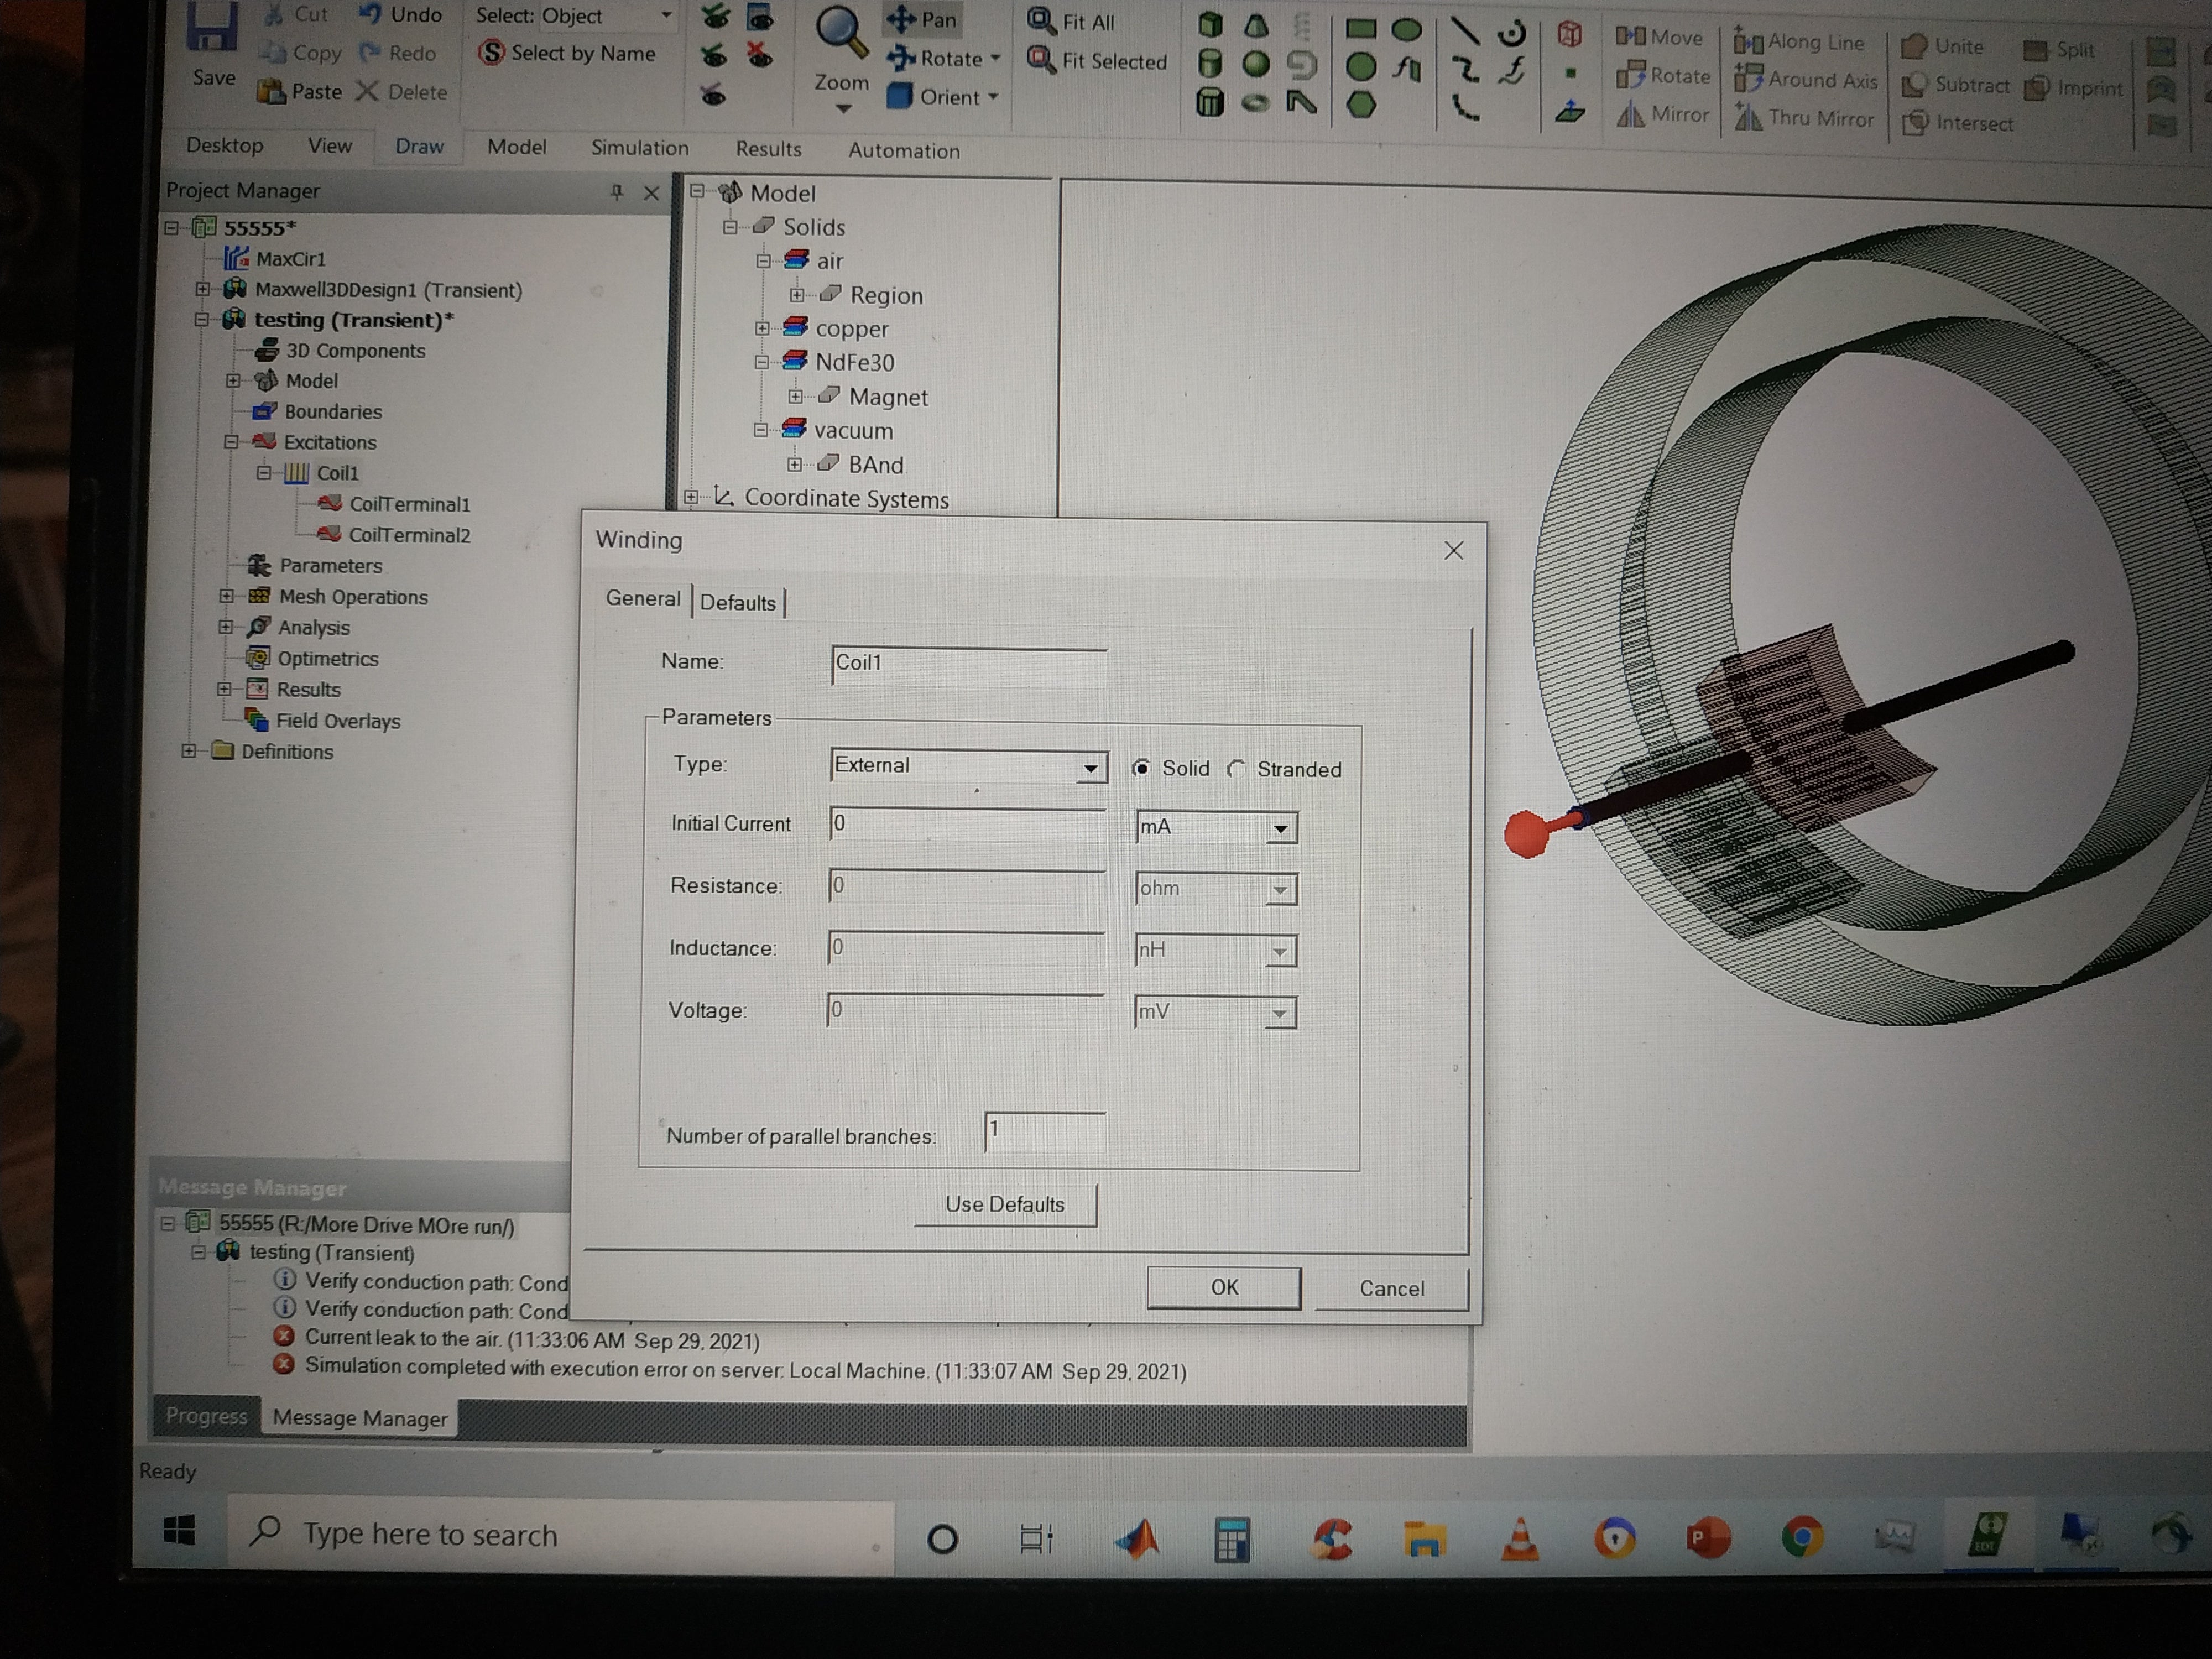
Task: Expand the Definitions folder node
Action: 189,750
